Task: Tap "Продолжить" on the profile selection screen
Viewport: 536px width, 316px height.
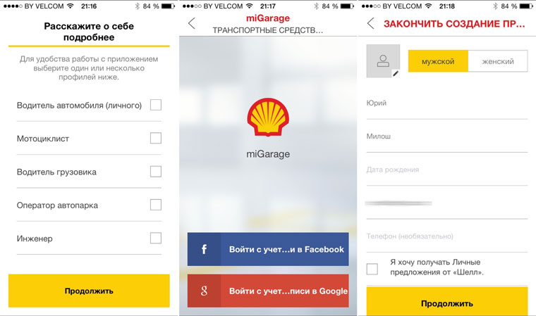Action: [89, 291]
